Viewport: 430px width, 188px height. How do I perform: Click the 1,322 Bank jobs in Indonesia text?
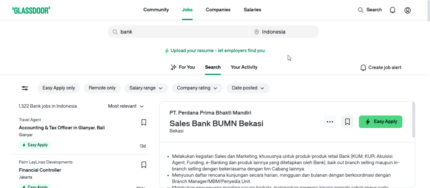[x=48, y=106]
